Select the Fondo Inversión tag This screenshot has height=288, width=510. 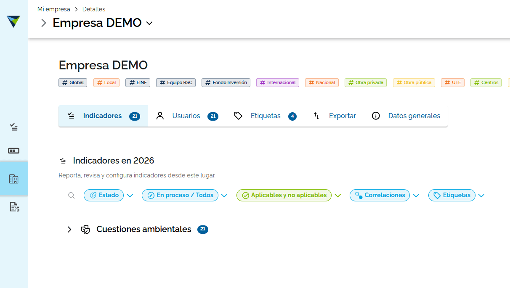tap(226, 82)
